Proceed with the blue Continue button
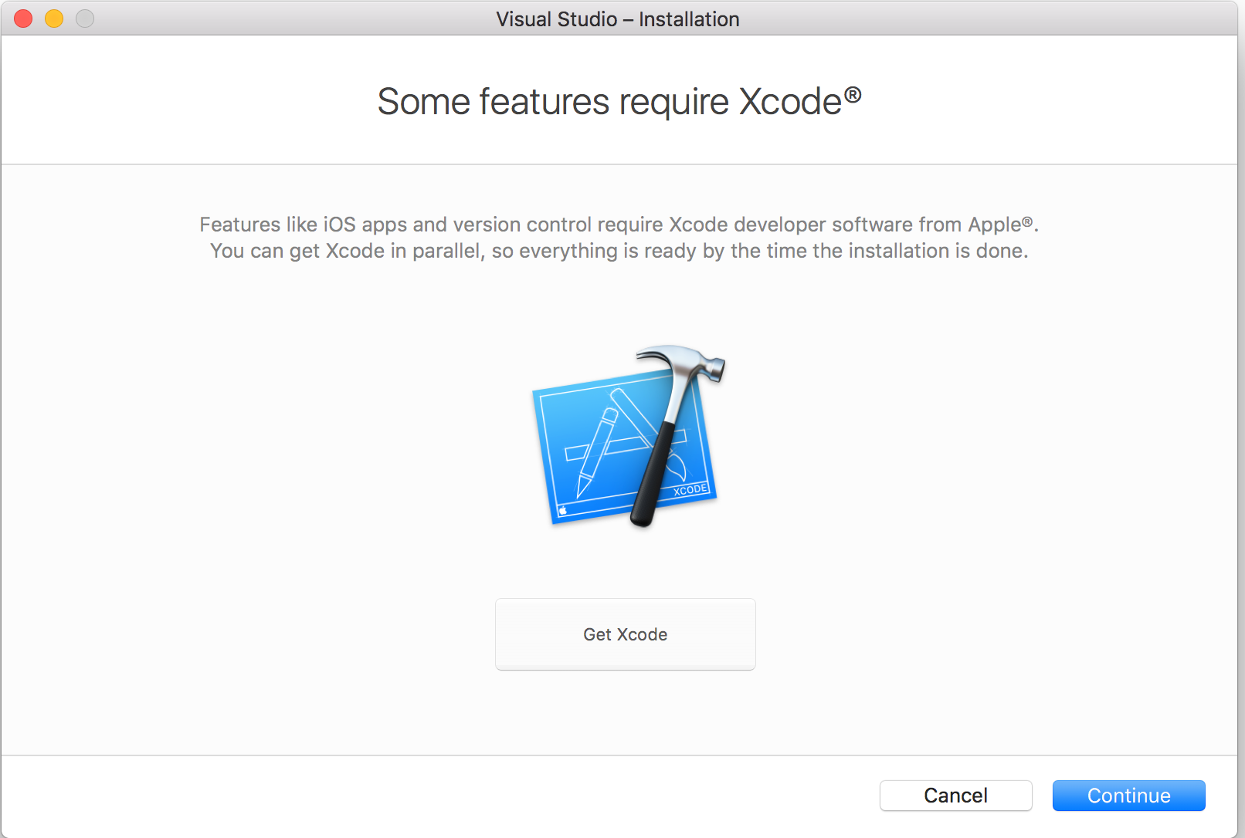The image size is (1245, 838). coord(1128,796)
